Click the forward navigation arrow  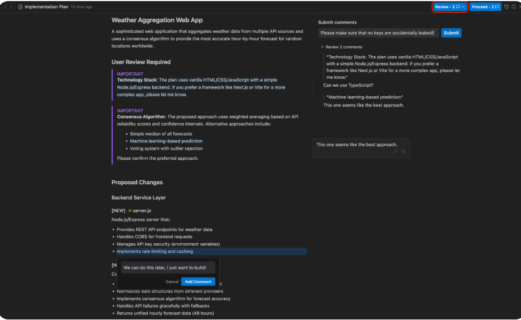(x=11, y=7)
